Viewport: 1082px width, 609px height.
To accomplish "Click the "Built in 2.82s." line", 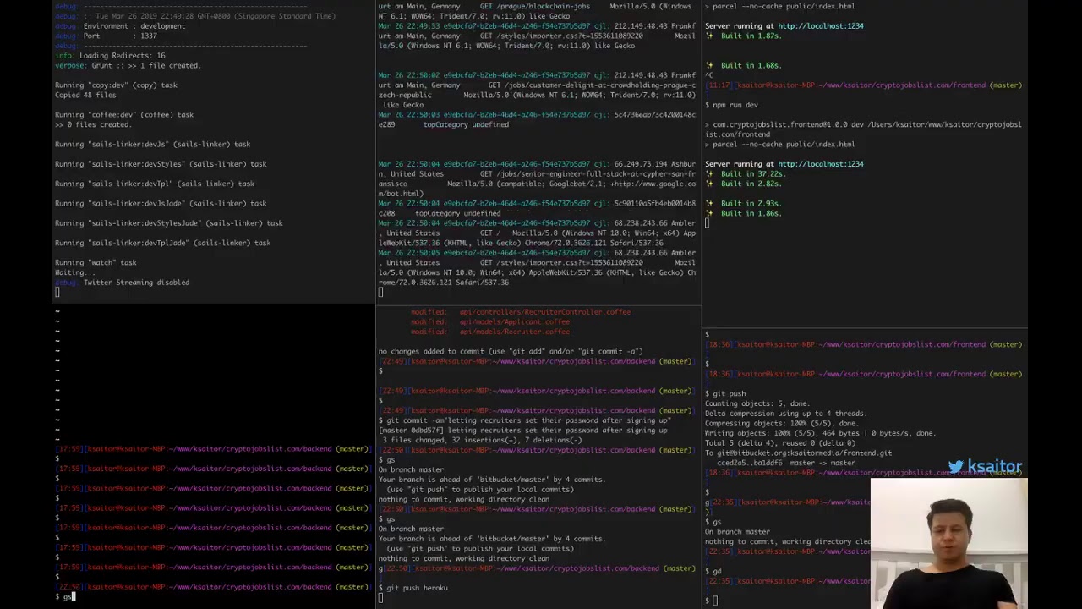I will point(743,184).
